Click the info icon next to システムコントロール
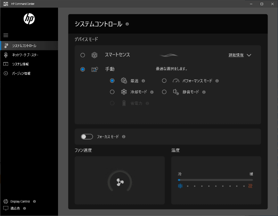The height and width of the screenshot is (216, 278). 127,24
